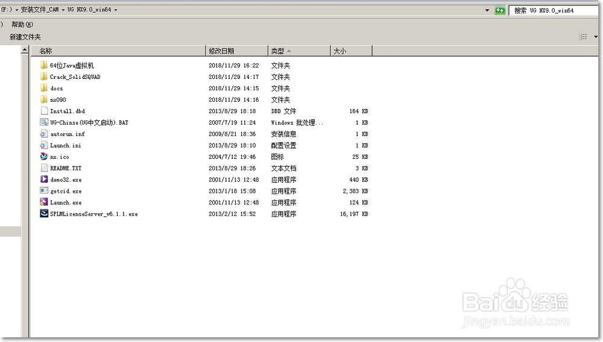Select the Crack_SolidSQUAD folder icon

pos(44,76)
